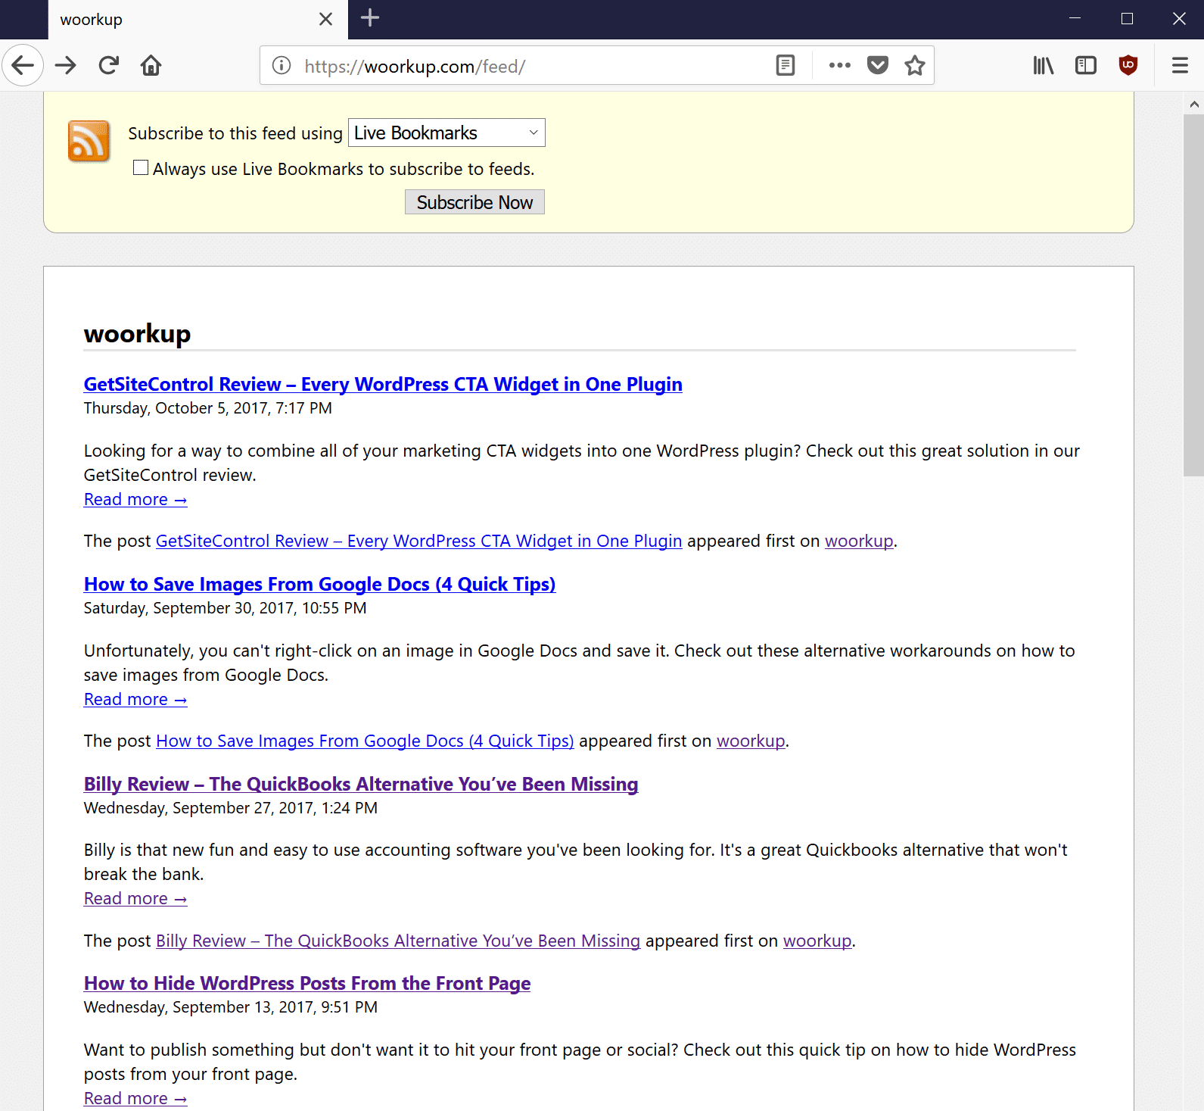The width and height of the screenshot is (1204, 1111).
Task: Open a new tab with plus icon
Action: [370, 18]
